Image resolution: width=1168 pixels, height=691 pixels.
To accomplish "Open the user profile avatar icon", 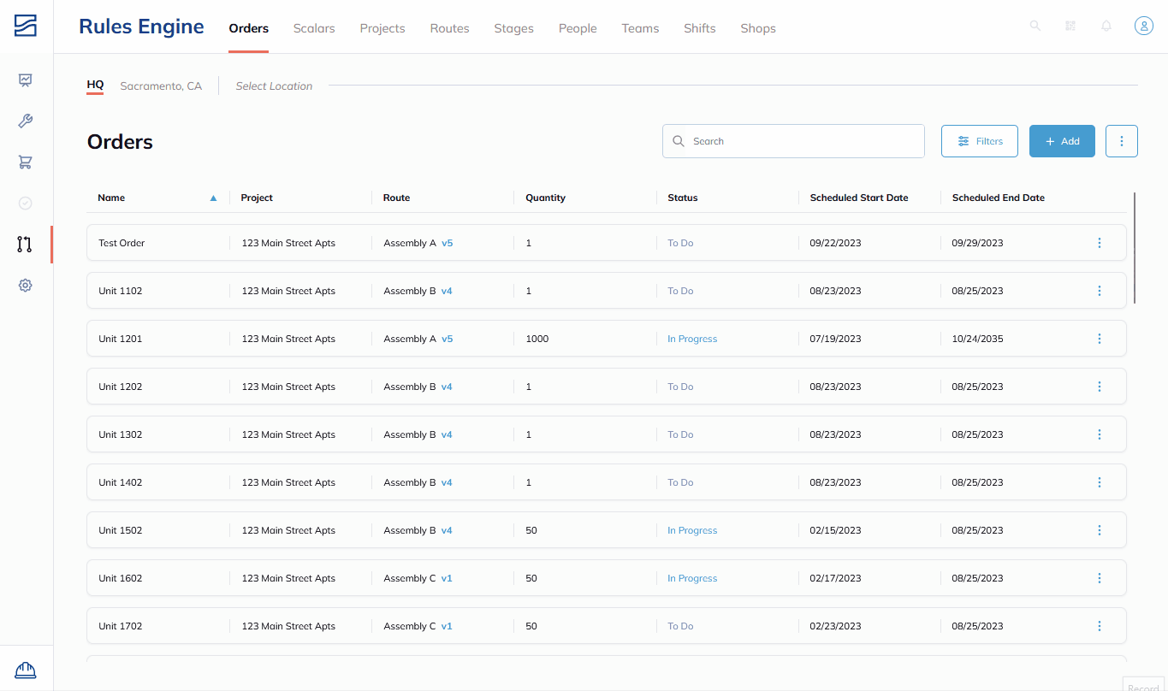I will 1144,26.
